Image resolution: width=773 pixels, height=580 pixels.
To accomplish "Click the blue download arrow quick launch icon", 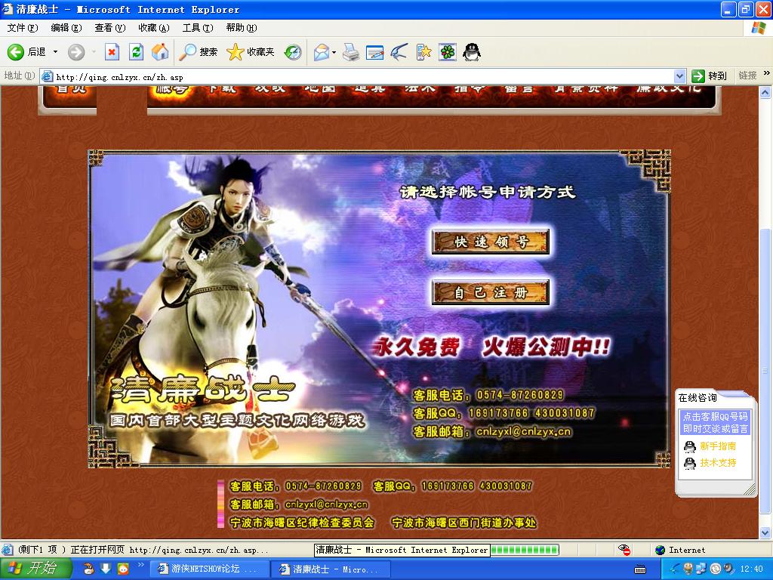I will 106,569.
